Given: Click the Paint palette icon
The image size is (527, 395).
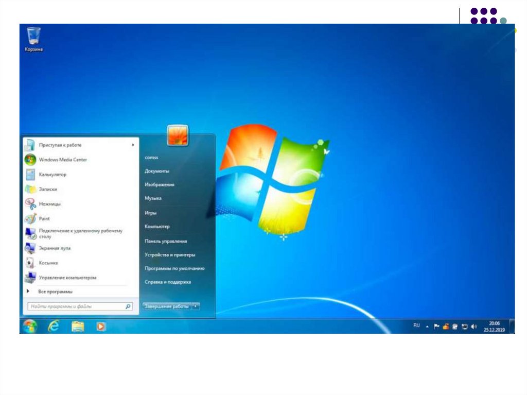Looking at the screenshot, I should click(x=30, y=219).
